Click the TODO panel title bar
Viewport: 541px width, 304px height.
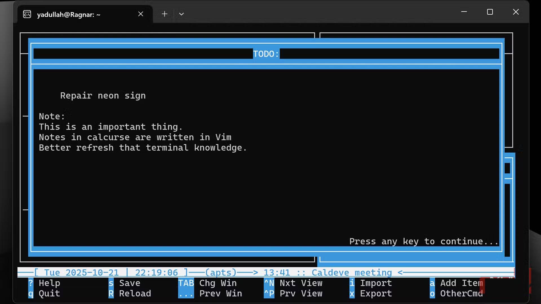click(x=265, y=54)
